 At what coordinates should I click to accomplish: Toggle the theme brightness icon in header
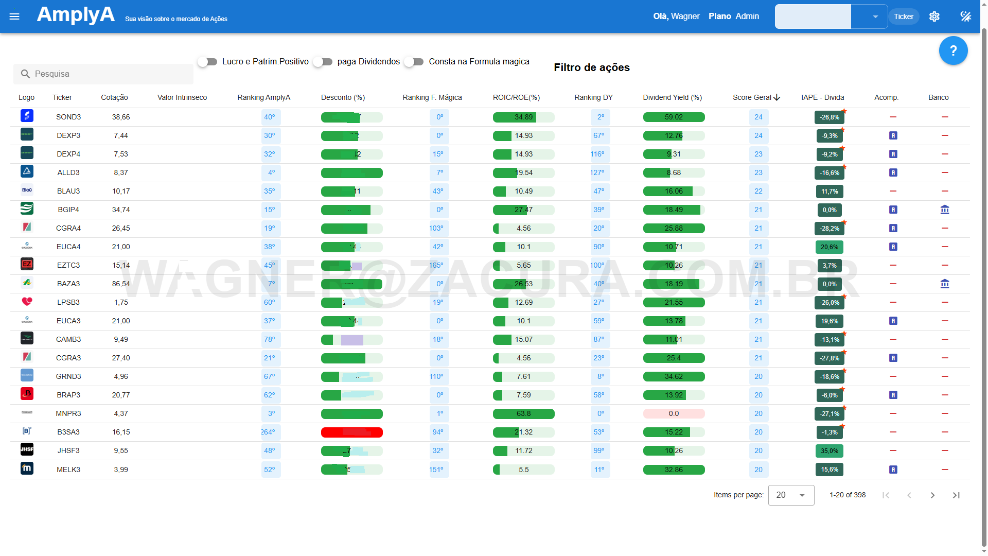coord(966,16)
